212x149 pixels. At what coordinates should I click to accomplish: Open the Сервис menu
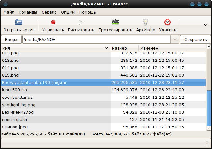[49, 12]
